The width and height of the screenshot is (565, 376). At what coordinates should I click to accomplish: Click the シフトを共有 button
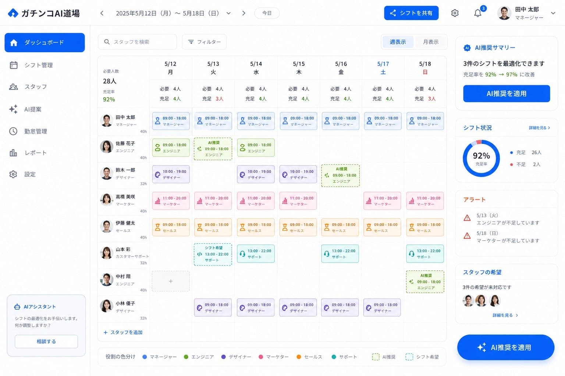coord(411,13)
